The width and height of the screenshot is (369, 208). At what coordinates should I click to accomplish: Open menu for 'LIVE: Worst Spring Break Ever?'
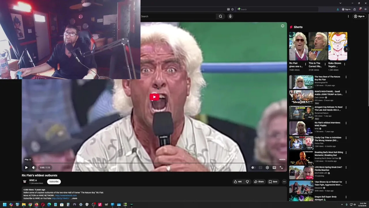point(346,167)
